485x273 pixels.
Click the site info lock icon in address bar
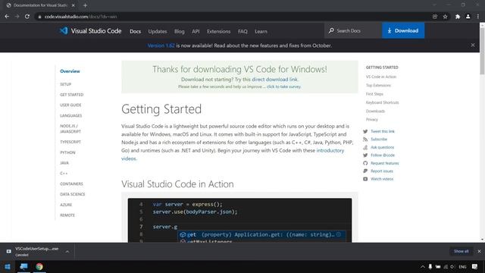(x=39, y=17)
